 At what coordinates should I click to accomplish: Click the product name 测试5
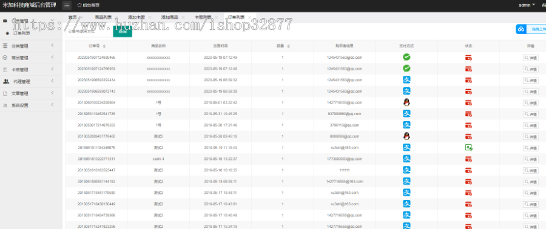tap(158, 136)
